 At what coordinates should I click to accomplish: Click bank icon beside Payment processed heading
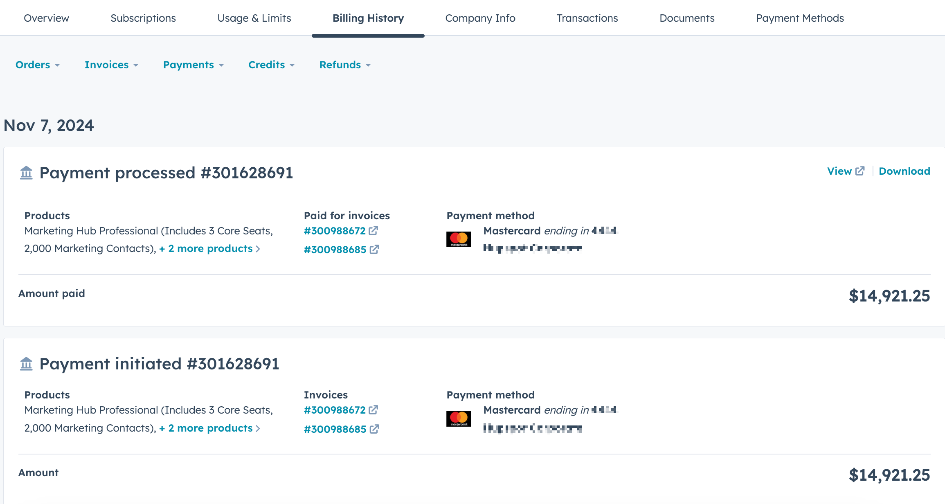[26, 173]
